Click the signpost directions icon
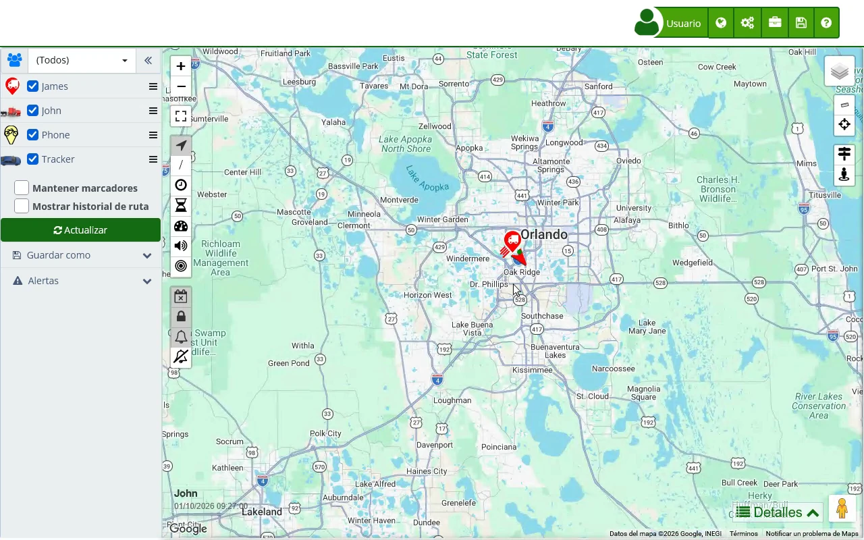 844,155
